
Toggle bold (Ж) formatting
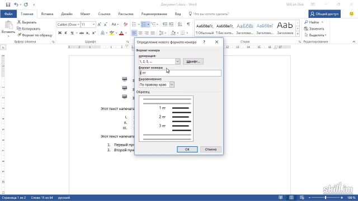(x=60, y=33)
